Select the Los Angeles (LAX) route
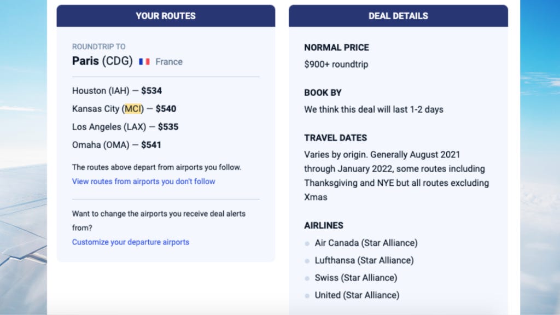Image resolution: width=560 pixels, height=315 pixels. click(125, 127)
